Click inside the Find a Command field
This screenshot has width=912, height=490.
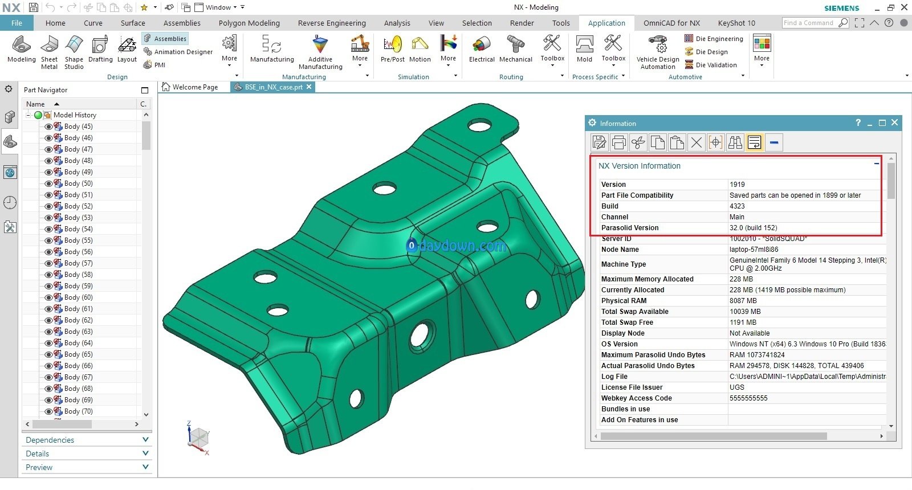click(x=811, y=23)
